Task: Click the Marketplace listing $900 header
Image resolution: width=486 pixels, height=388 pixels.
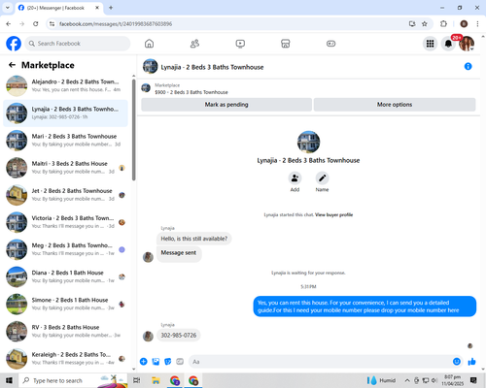Action: (191, 92)
